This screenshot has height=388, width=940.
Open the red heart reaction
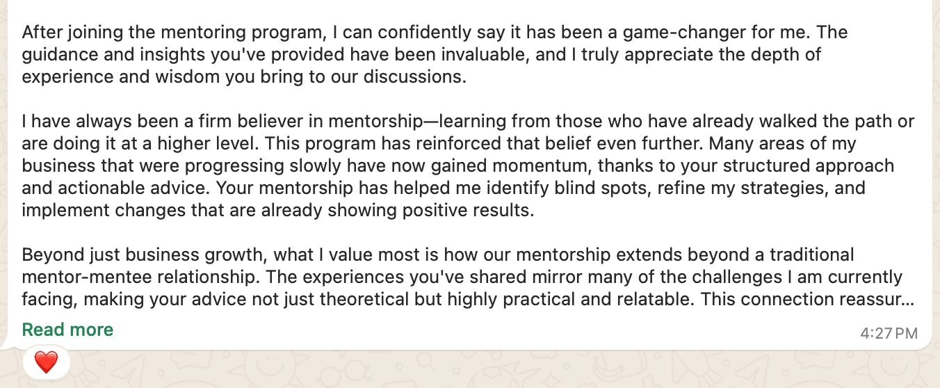(47, 362)
